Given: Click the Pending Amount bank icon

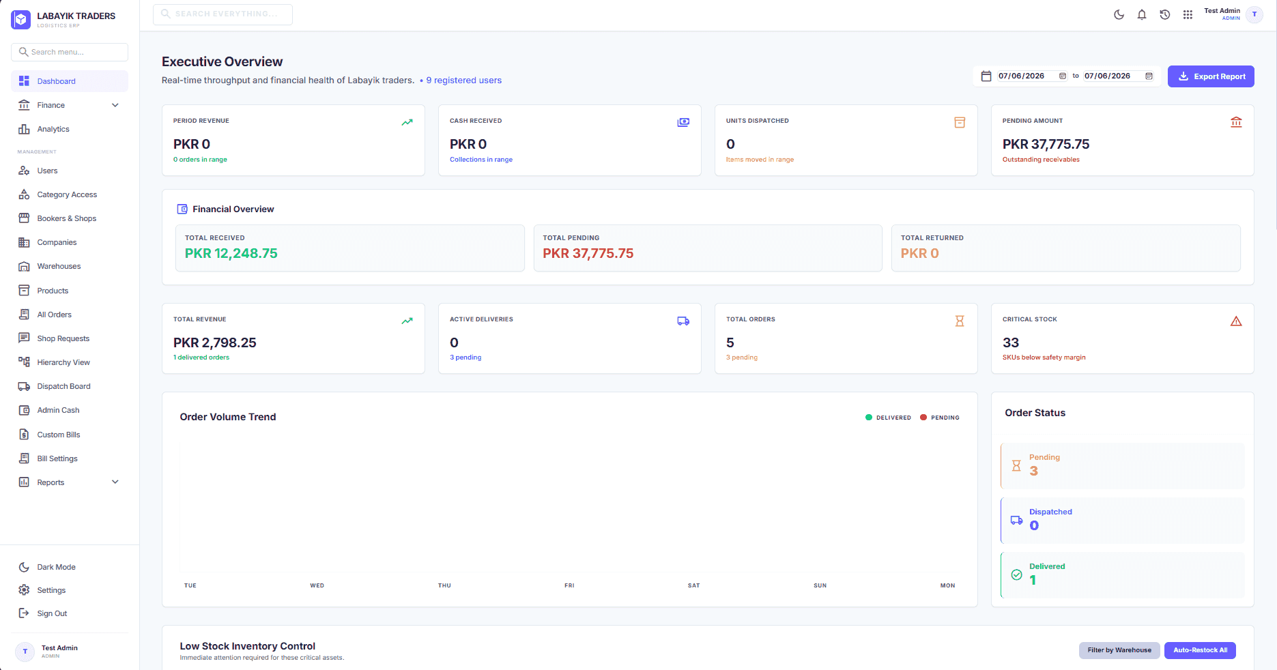Looking at the screenshot, I should 1236,122.
